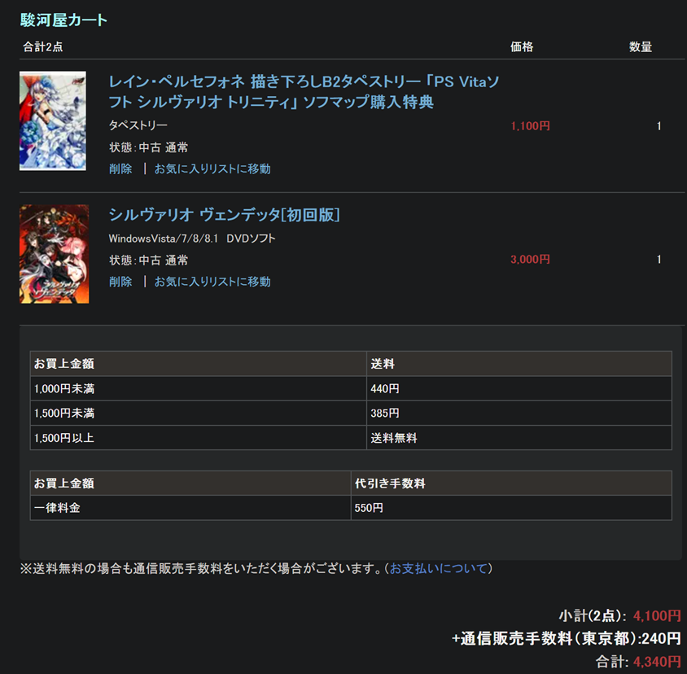This screenshot has width=687, height=674.
Task: Click the 送料無料 cell in the shipping table
Action: pyautogui.click(x=394, y=438)
